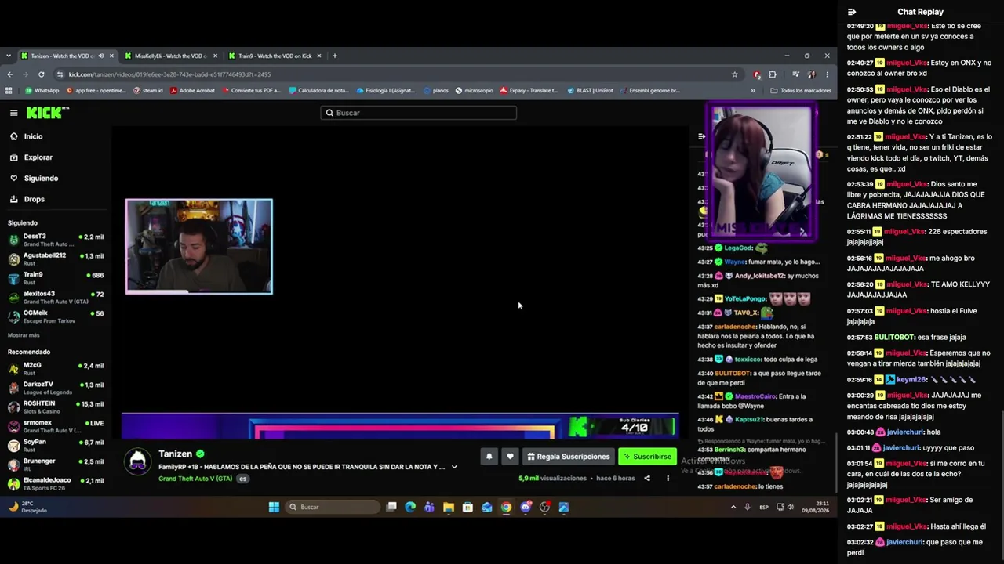Reload the Kick page
The image size is (1004, 564).
[x=41, y=74]
